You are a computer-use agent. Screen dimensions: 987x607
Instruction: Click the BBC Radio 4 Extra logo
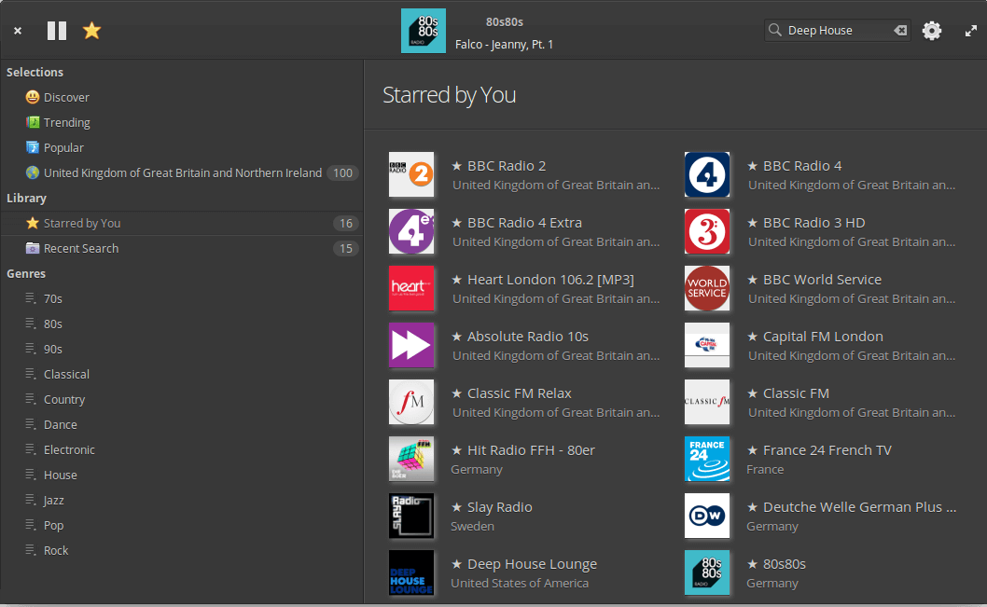pos(411,231)
